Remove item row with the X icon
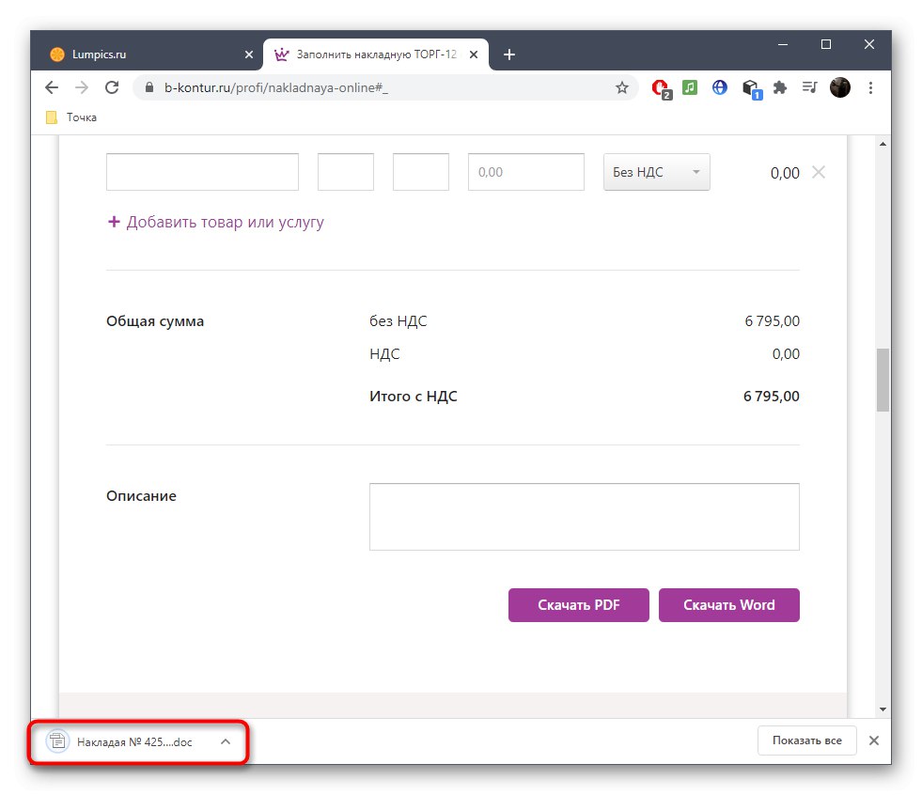The image size is (922, 795). click(818, 172)
